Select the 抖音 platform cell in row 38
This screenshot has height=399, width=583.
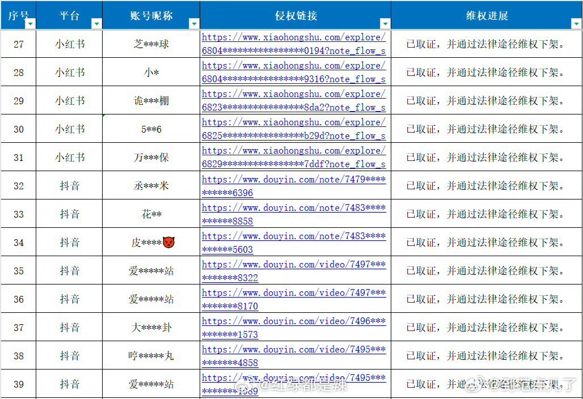(x=69, y=356)
